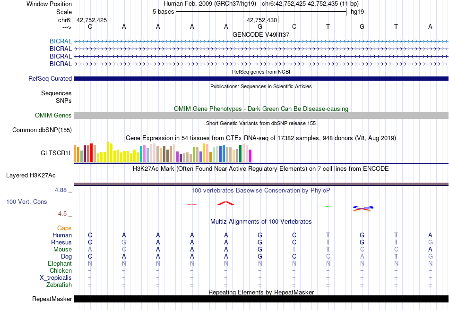This screenshot has width=449, height=310.
Task: Click the Elephant alignment row label
Action: tap(60, 263)
